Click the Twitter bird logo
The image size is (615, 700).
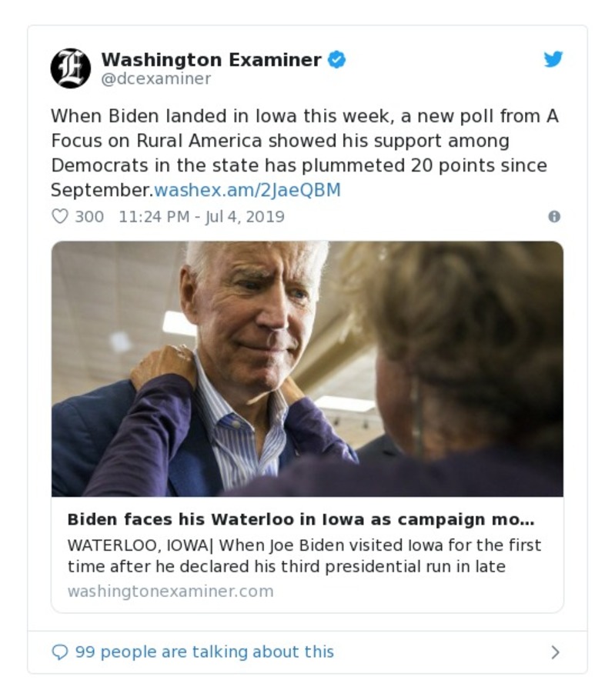coord(553,58)
